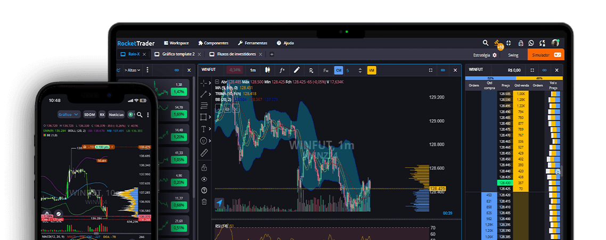The image size is (606, 240).
Task: Expand the crosshair tool options chevron
Action: [x=210, y=82]
